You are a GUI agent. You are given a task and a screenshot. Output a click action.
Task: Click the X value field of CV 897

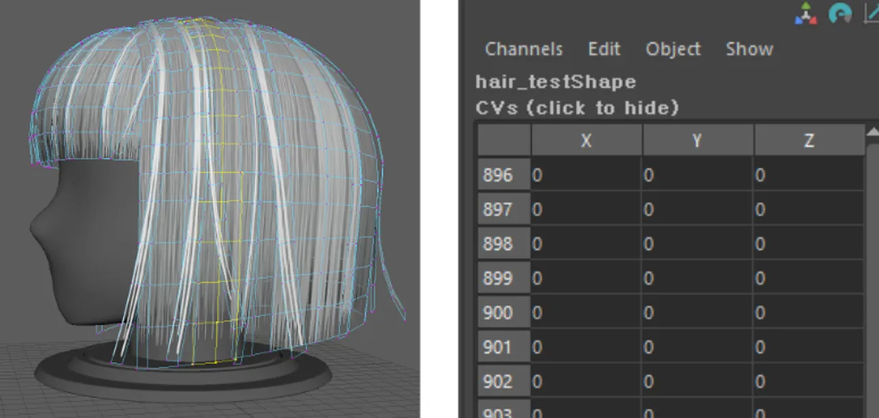point(586,209)
